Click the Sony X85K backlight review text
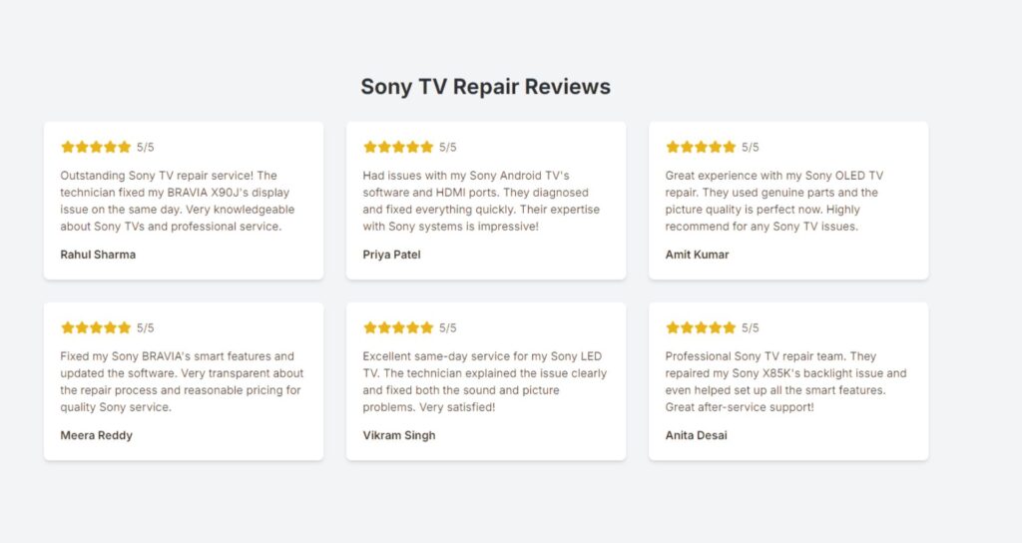 pyautogui.click(x=785, y=381)
